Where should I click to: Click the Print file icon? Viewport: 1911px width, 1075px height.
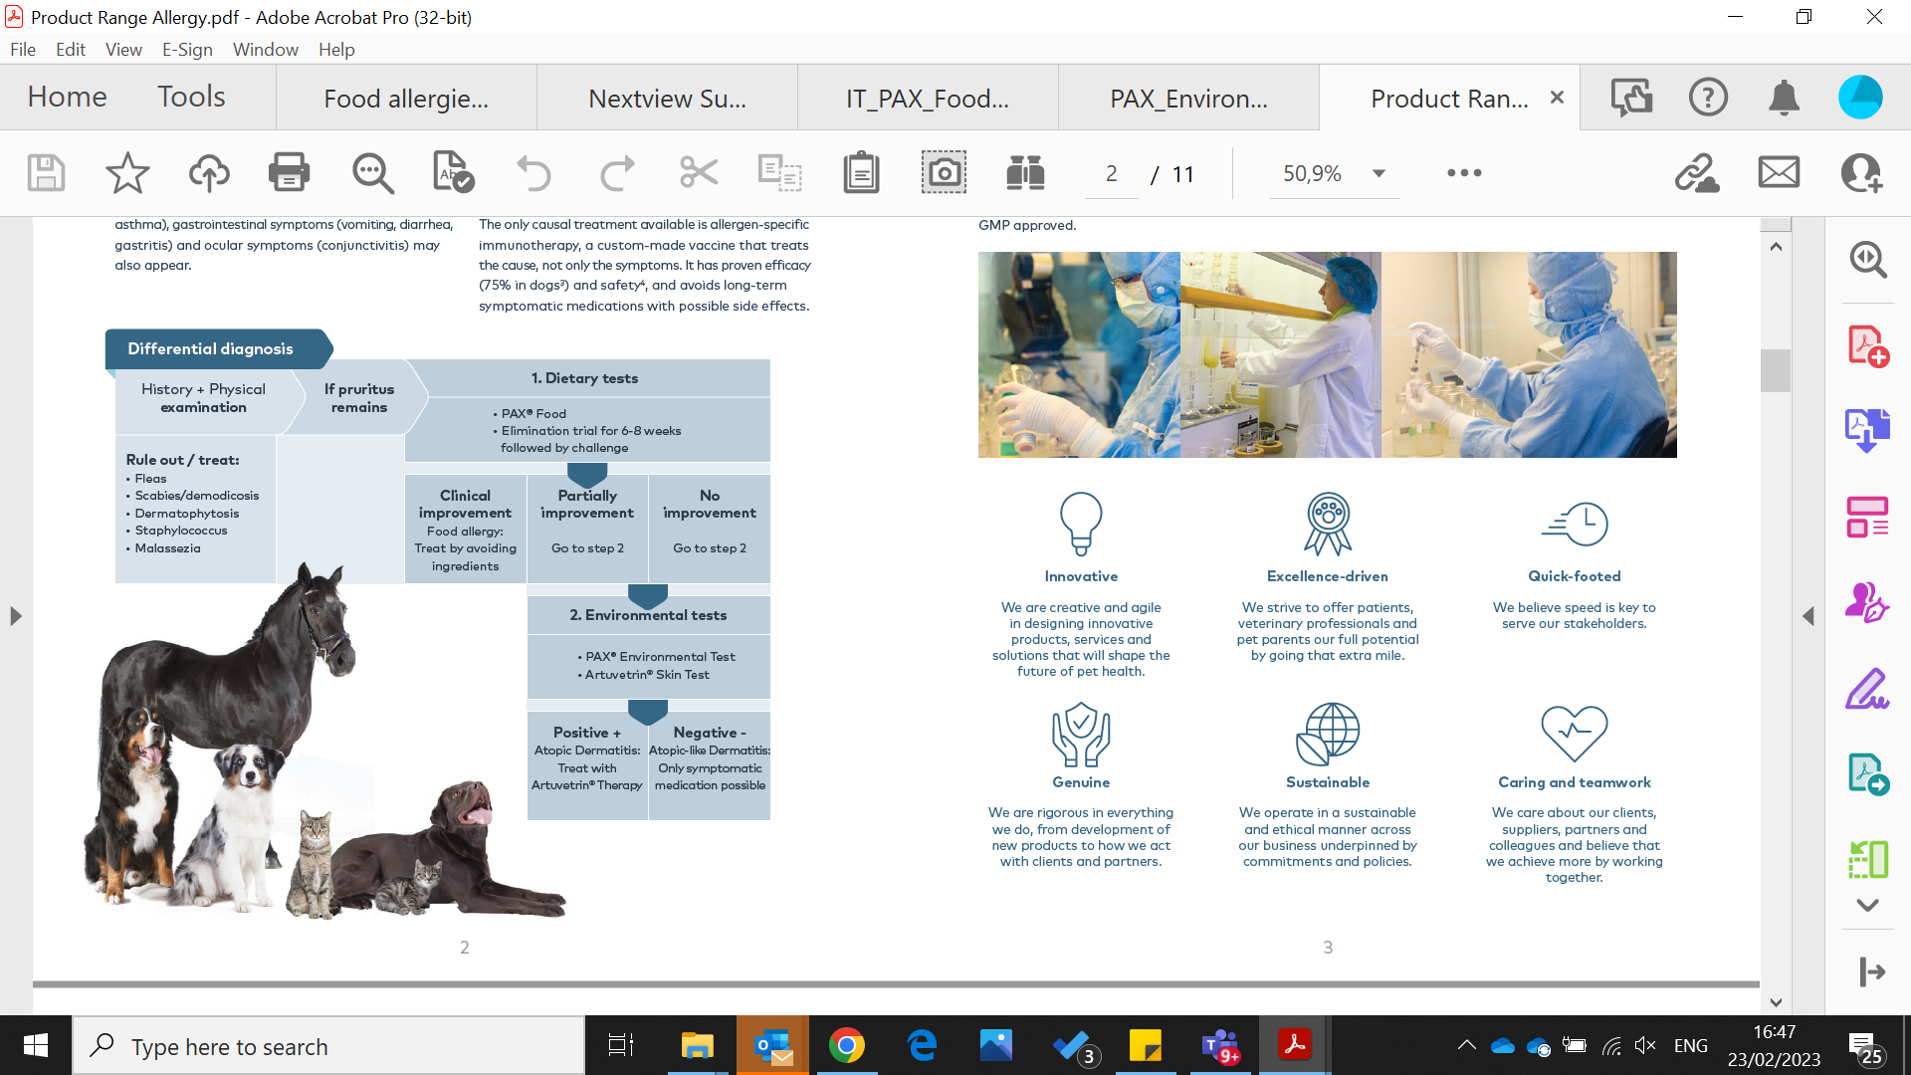pyautogui.click(x=289, y=173)
